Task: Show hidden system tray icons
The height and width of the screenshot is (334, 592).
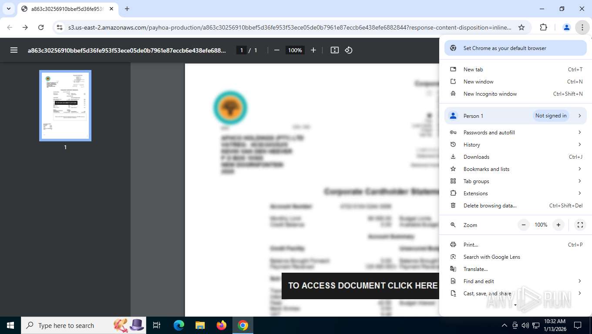Action: coord(505,325)
